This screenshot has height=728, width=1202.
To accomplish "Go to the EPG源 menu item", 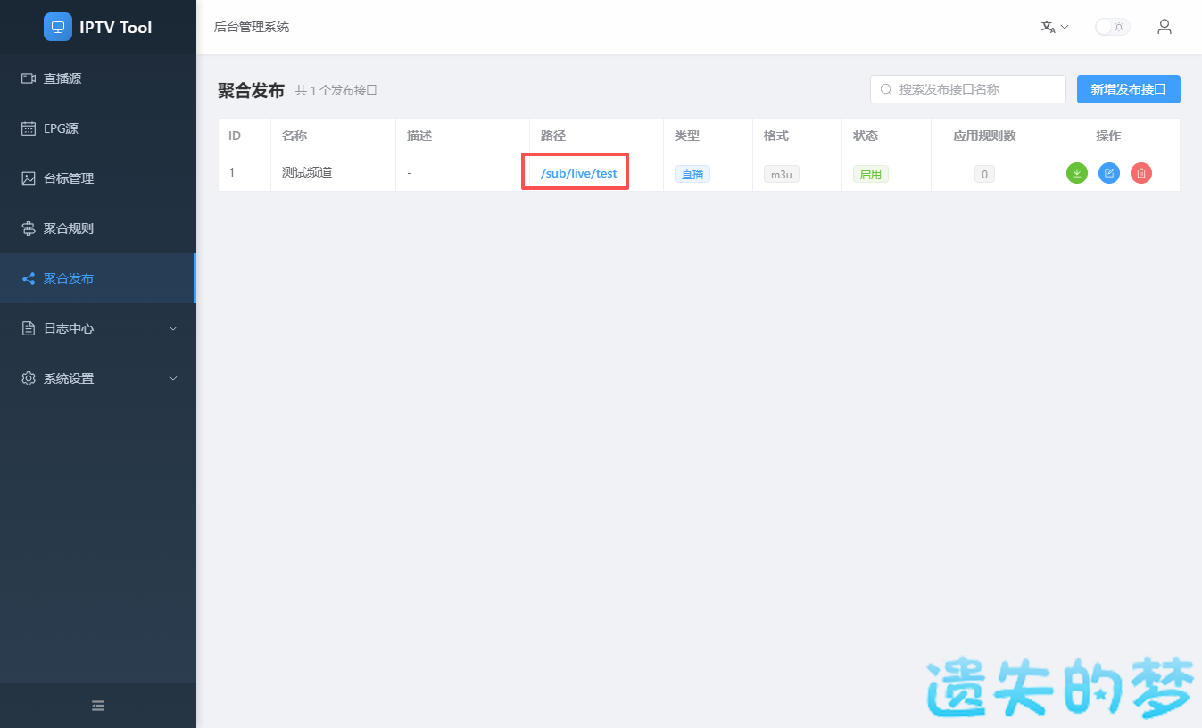I will coord(98,128).
